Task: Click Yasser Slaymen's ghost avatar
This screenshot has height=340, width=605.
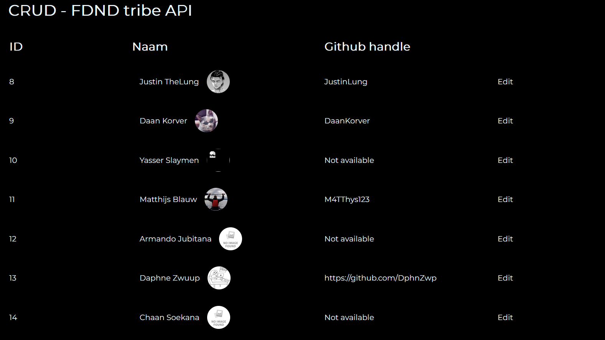Action: click(218, 160)
